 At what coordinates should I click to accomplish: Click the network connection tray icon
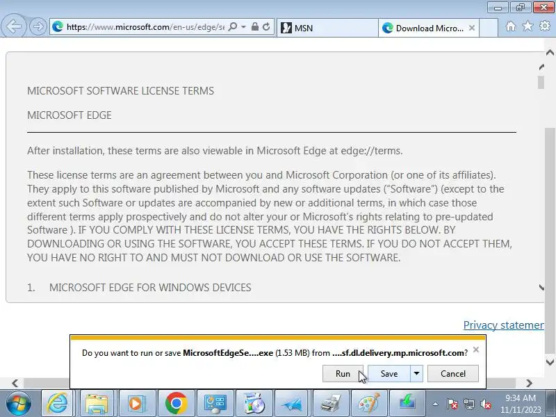(468, 404)
